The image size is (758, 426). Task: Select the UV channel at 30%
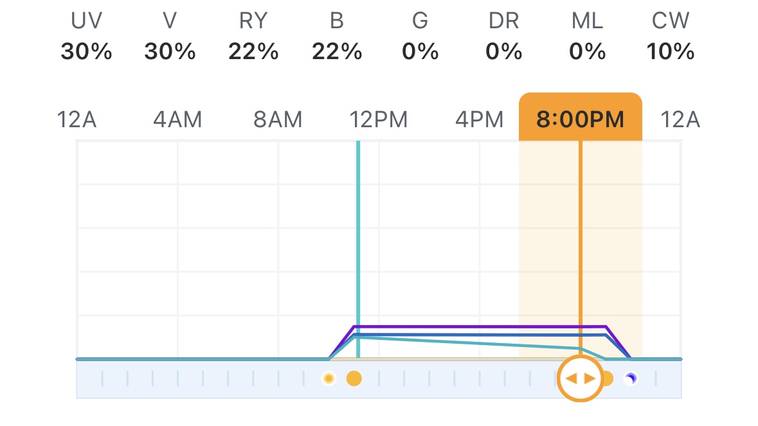pos(86,37)
